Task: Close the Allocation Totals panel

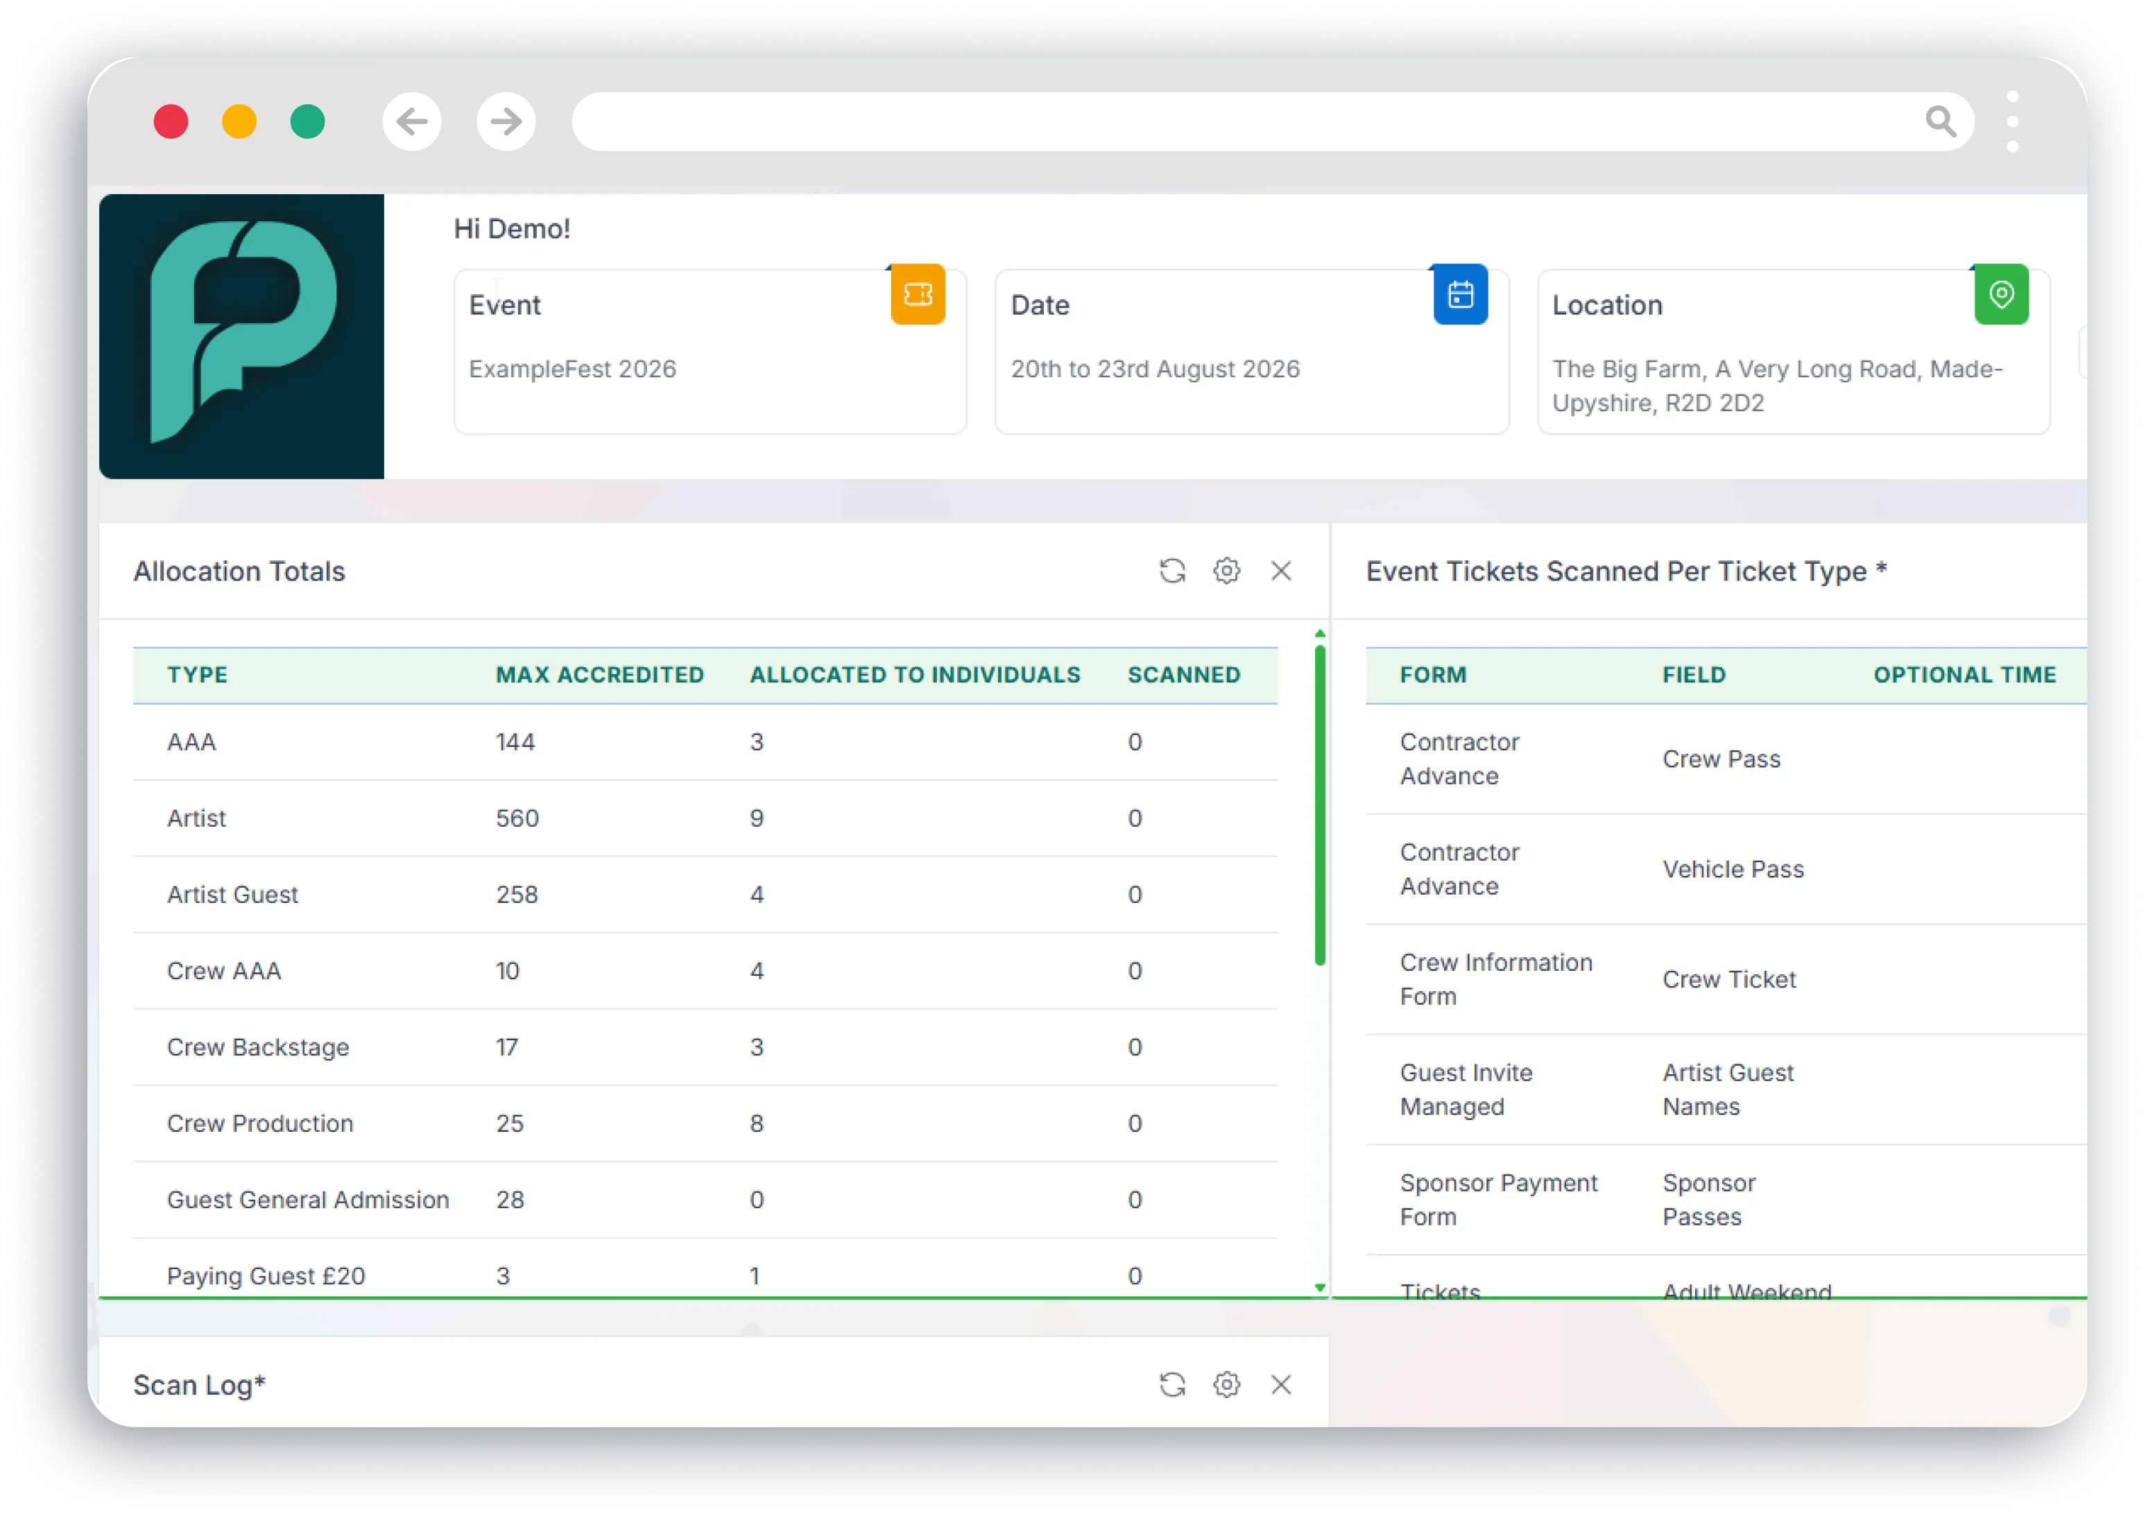Action: (1280, 570)
